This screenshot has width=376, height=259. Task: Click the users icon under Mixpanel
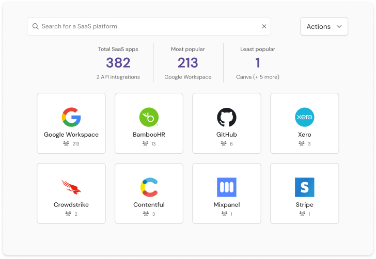(x=224, y=214)
